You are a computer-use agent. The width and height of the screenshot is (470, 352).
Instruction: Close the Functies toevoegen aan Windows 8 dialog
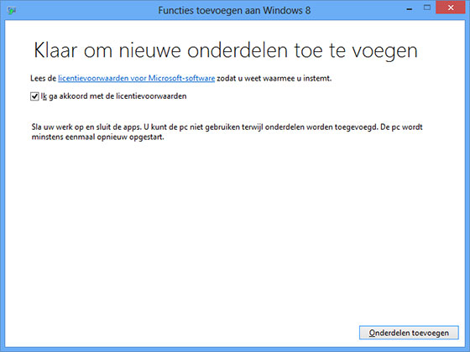pos(451,8)
